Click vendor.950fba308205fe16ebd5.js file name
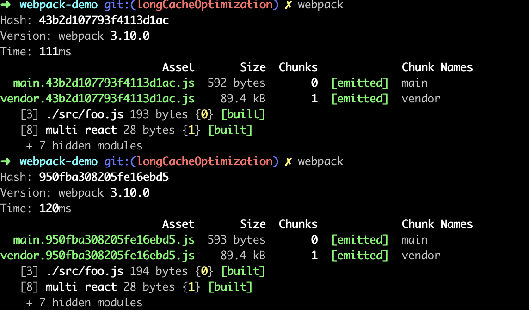 (x=98, y=256)
